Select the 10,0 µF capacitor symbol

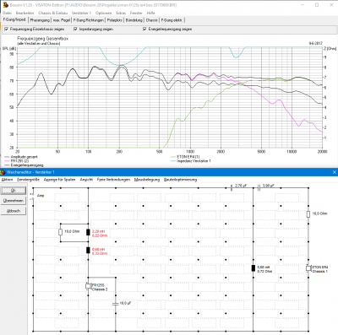click(x=115, y=304)
